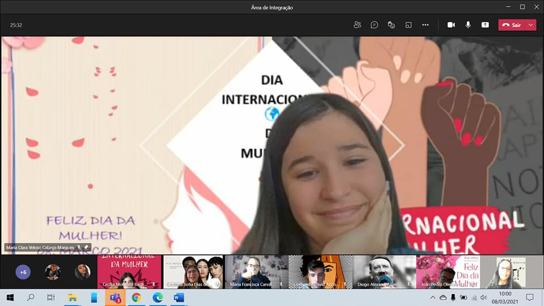Expand the dropdown arrow beside Sair
The image size is (544, 306).
(530, 25)
